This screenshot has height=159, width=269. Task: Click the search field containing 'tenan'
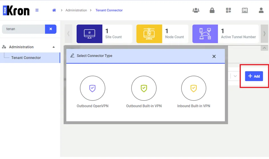click(23, 29)
